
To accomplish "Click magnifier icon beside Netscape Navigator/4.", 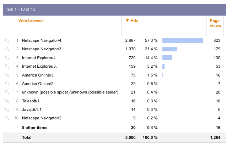I will (x=7, y=40).
